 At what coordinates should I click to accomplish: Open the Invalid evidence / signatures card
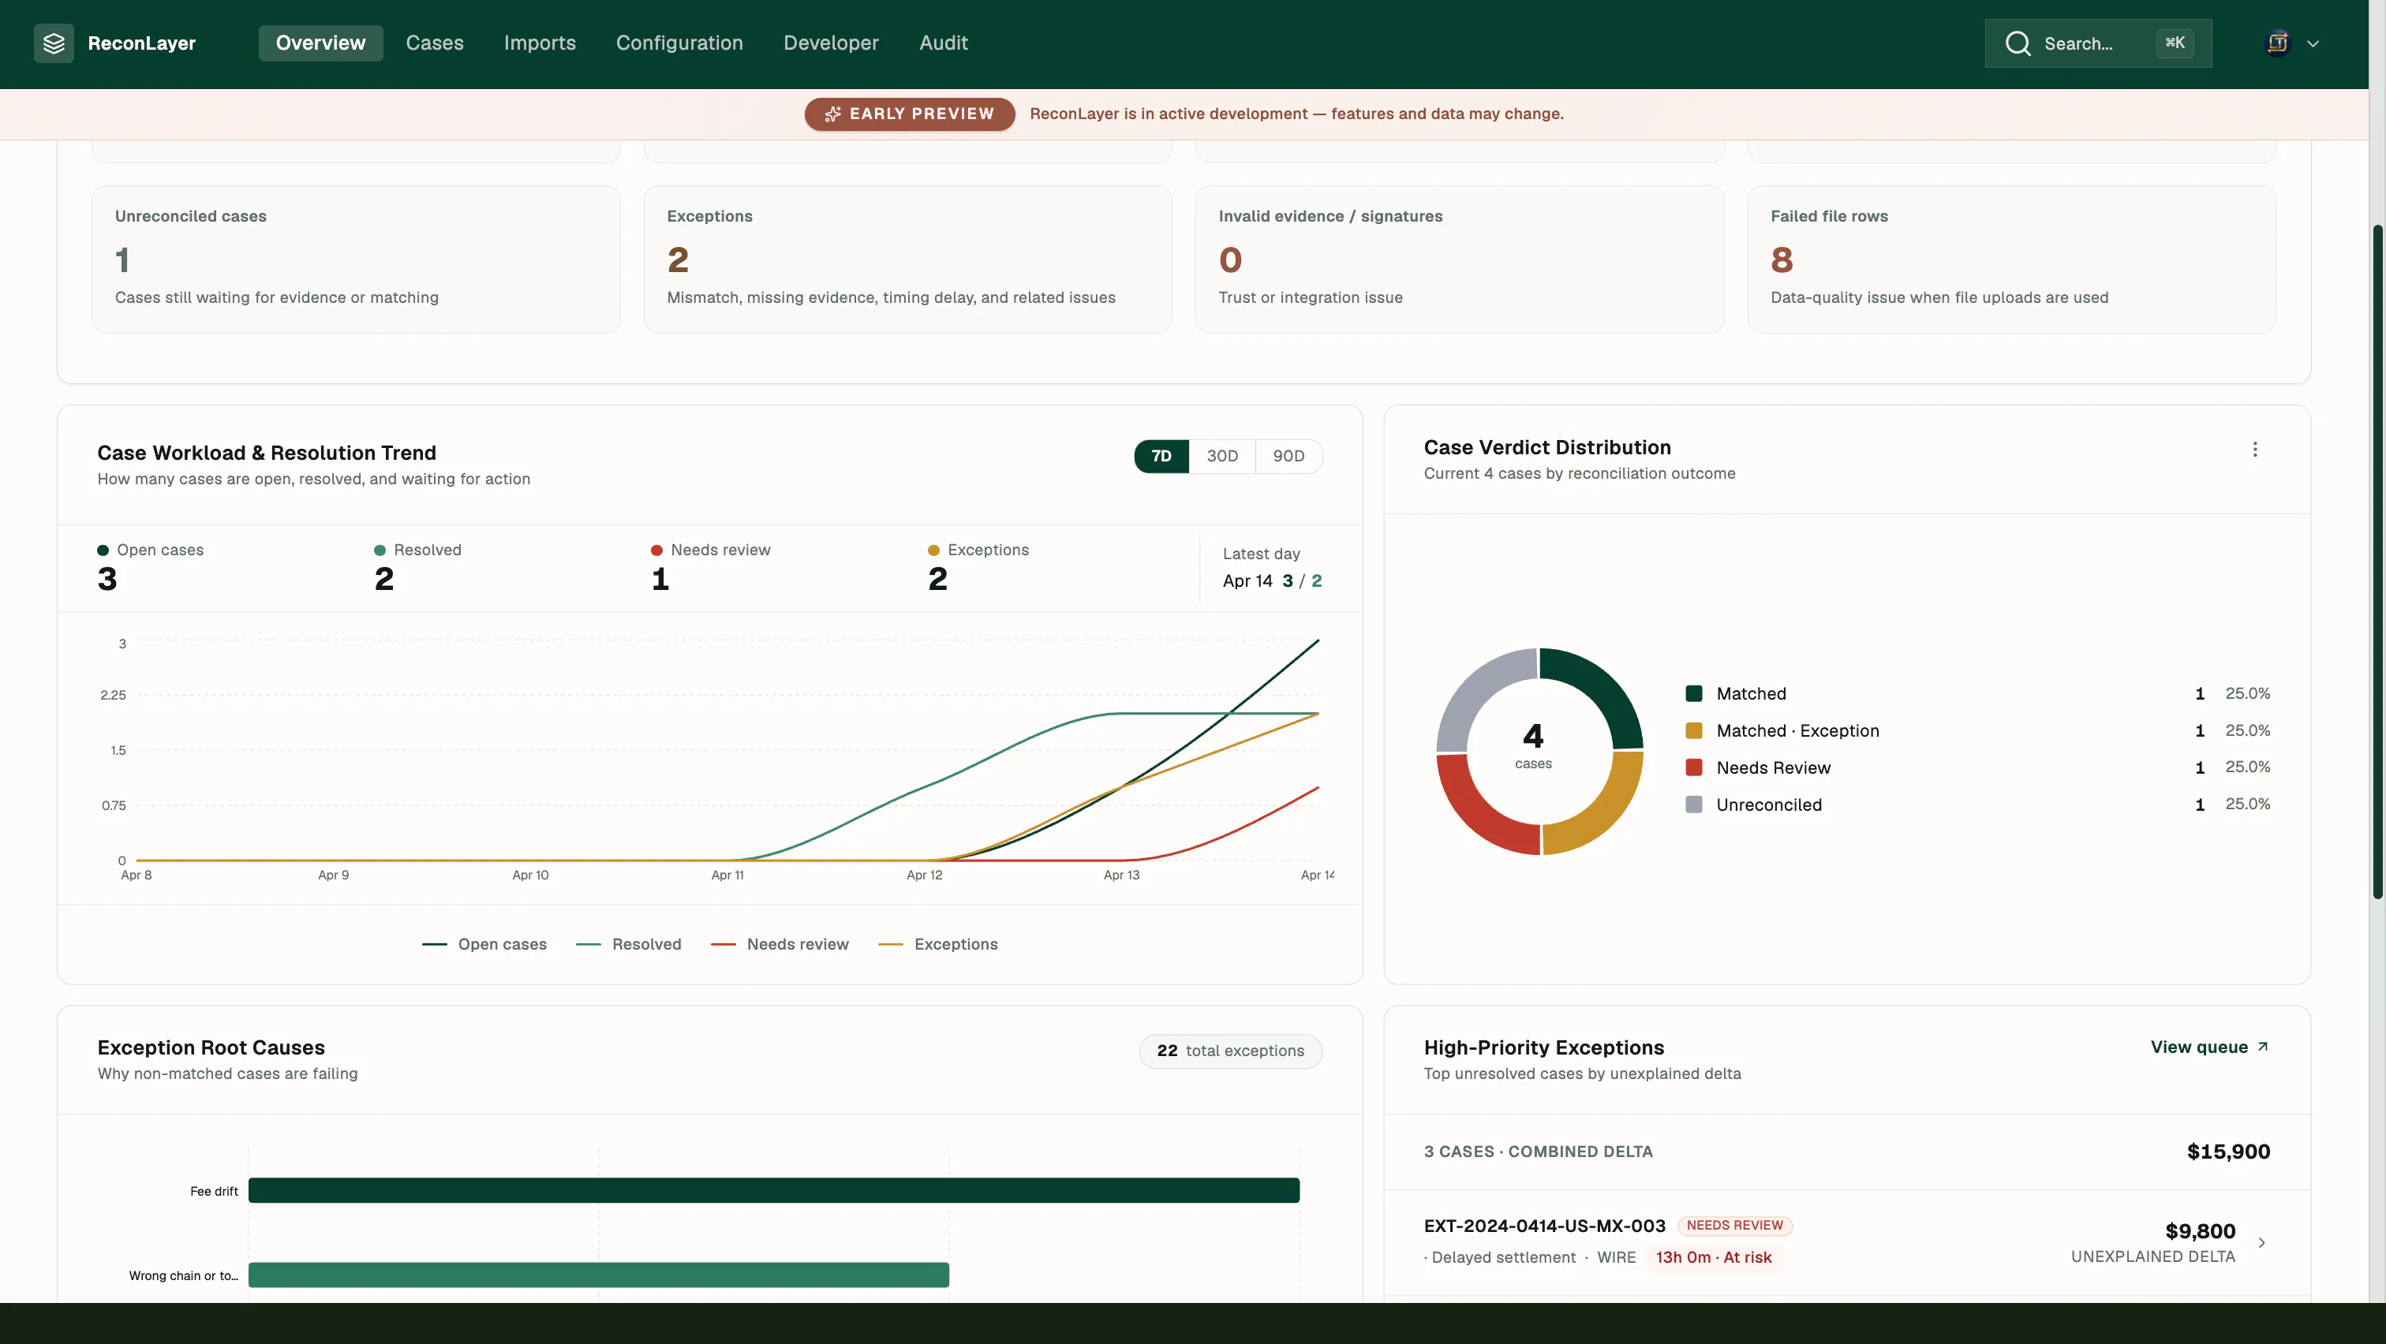pyautogui.click(x=1460, y=259)
